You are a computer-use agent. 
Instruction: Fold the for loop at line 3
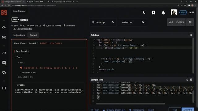point(95,45)
